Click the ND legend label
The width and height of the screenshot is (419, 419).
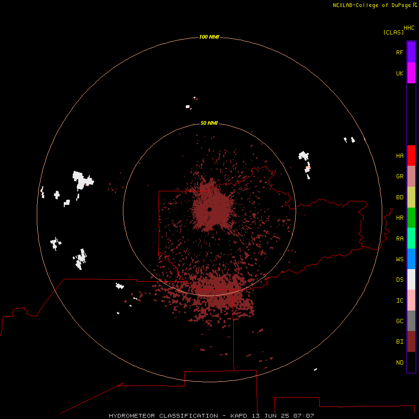click(x=399, y=363)
